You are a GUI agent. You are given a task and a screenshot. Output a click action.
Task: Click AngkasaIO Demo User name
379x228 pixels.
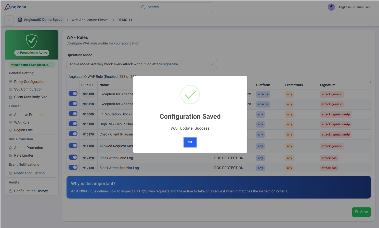click(354, 7)
